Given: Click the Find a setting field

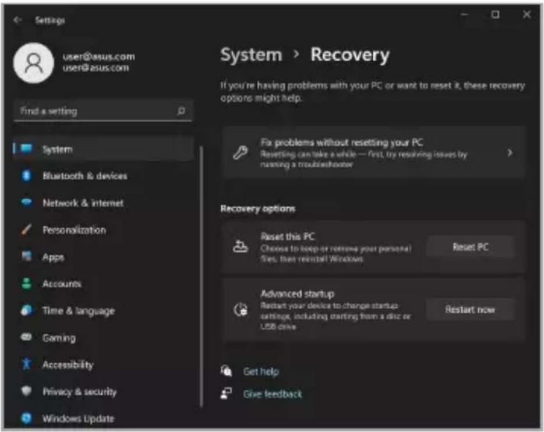Looking at the screenshot, I should [103, 111].
